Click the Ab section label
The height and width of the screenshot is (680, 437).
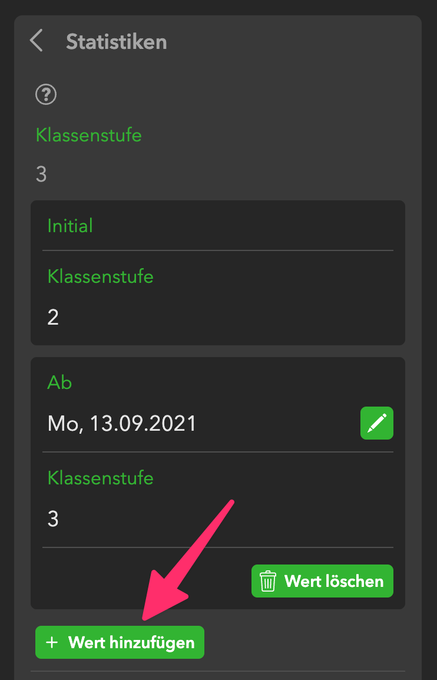point(59,382)
